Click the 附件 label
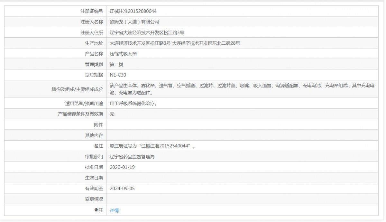 [x=98, y=125]
